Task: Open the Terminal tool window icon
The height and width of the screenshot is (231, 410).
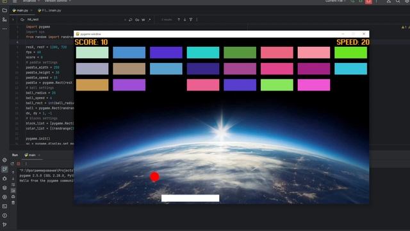Action: (x=4, y=206)
